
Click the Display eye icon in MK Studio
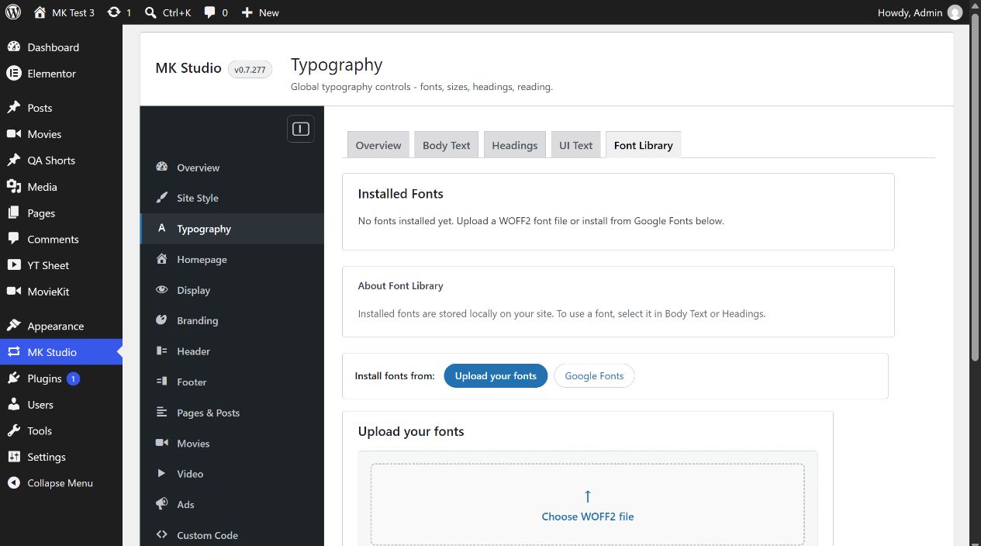[x=161, y=290]
